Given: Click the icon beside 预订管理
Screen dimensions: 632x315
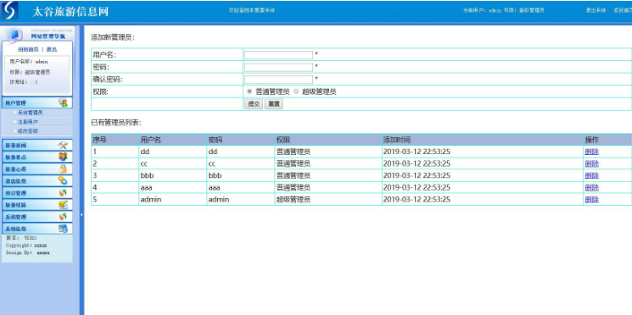Looking at the screenshot, I should click(x=63, y=193).
